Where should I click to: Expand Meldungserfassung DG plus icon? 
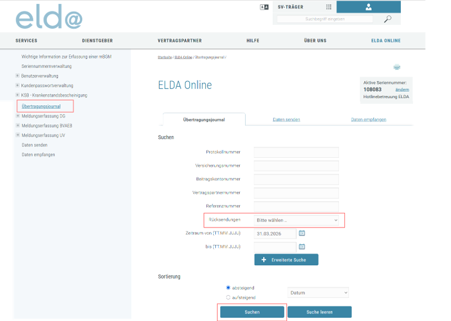click(x=17, y=116)
